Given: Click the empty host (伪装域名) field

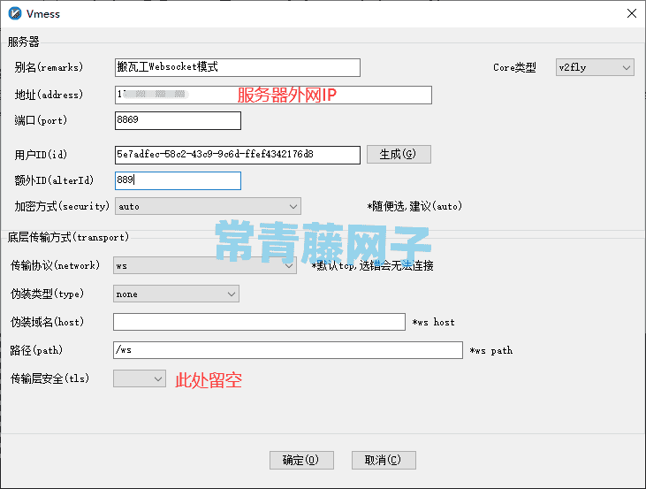Looking at the screenshot, I should tap(259, 322).
